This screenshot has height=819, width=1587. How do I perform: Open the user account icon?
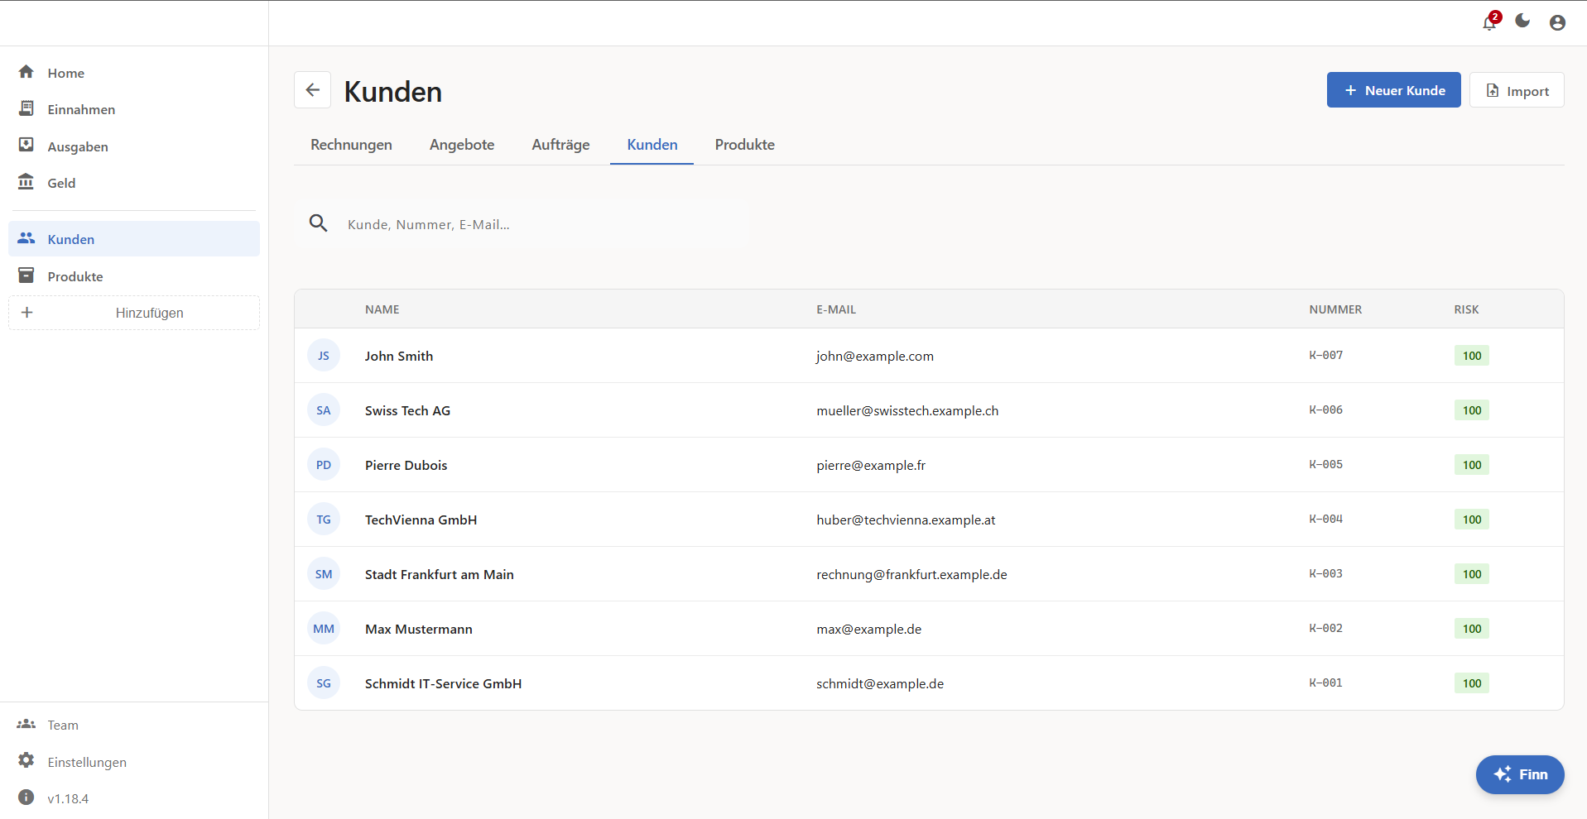(1557, 23)
